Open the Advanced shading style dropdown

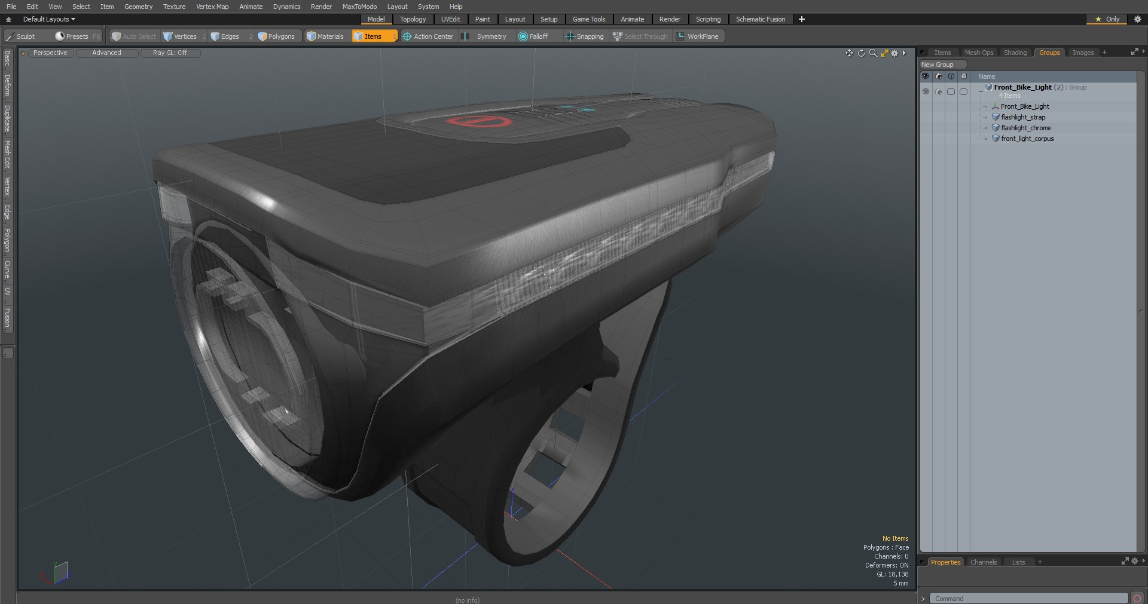106,53
